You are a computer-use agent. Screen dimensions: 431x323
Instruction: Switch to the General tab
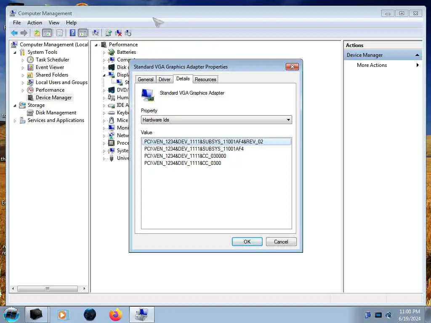[x=146, y=79]
